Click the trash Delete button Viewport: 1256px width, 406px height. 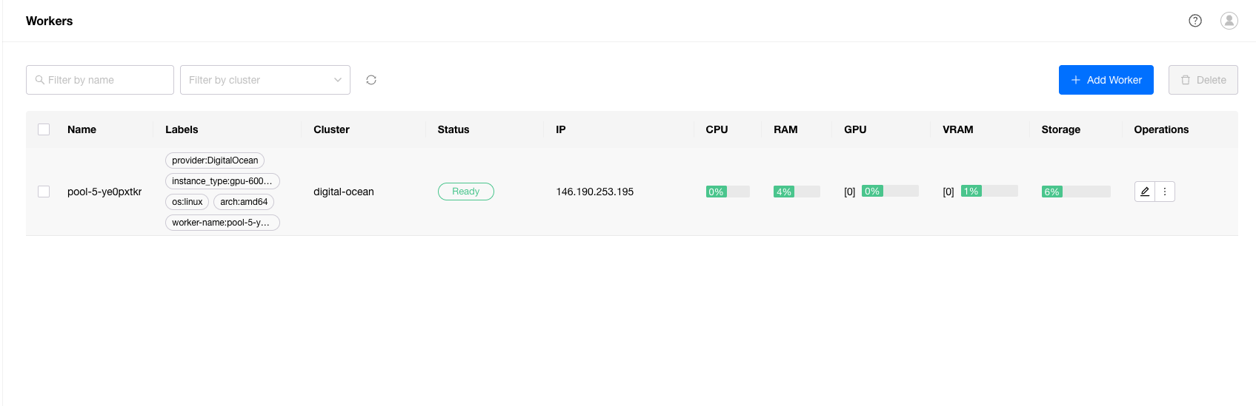(x=1203, y=80)
